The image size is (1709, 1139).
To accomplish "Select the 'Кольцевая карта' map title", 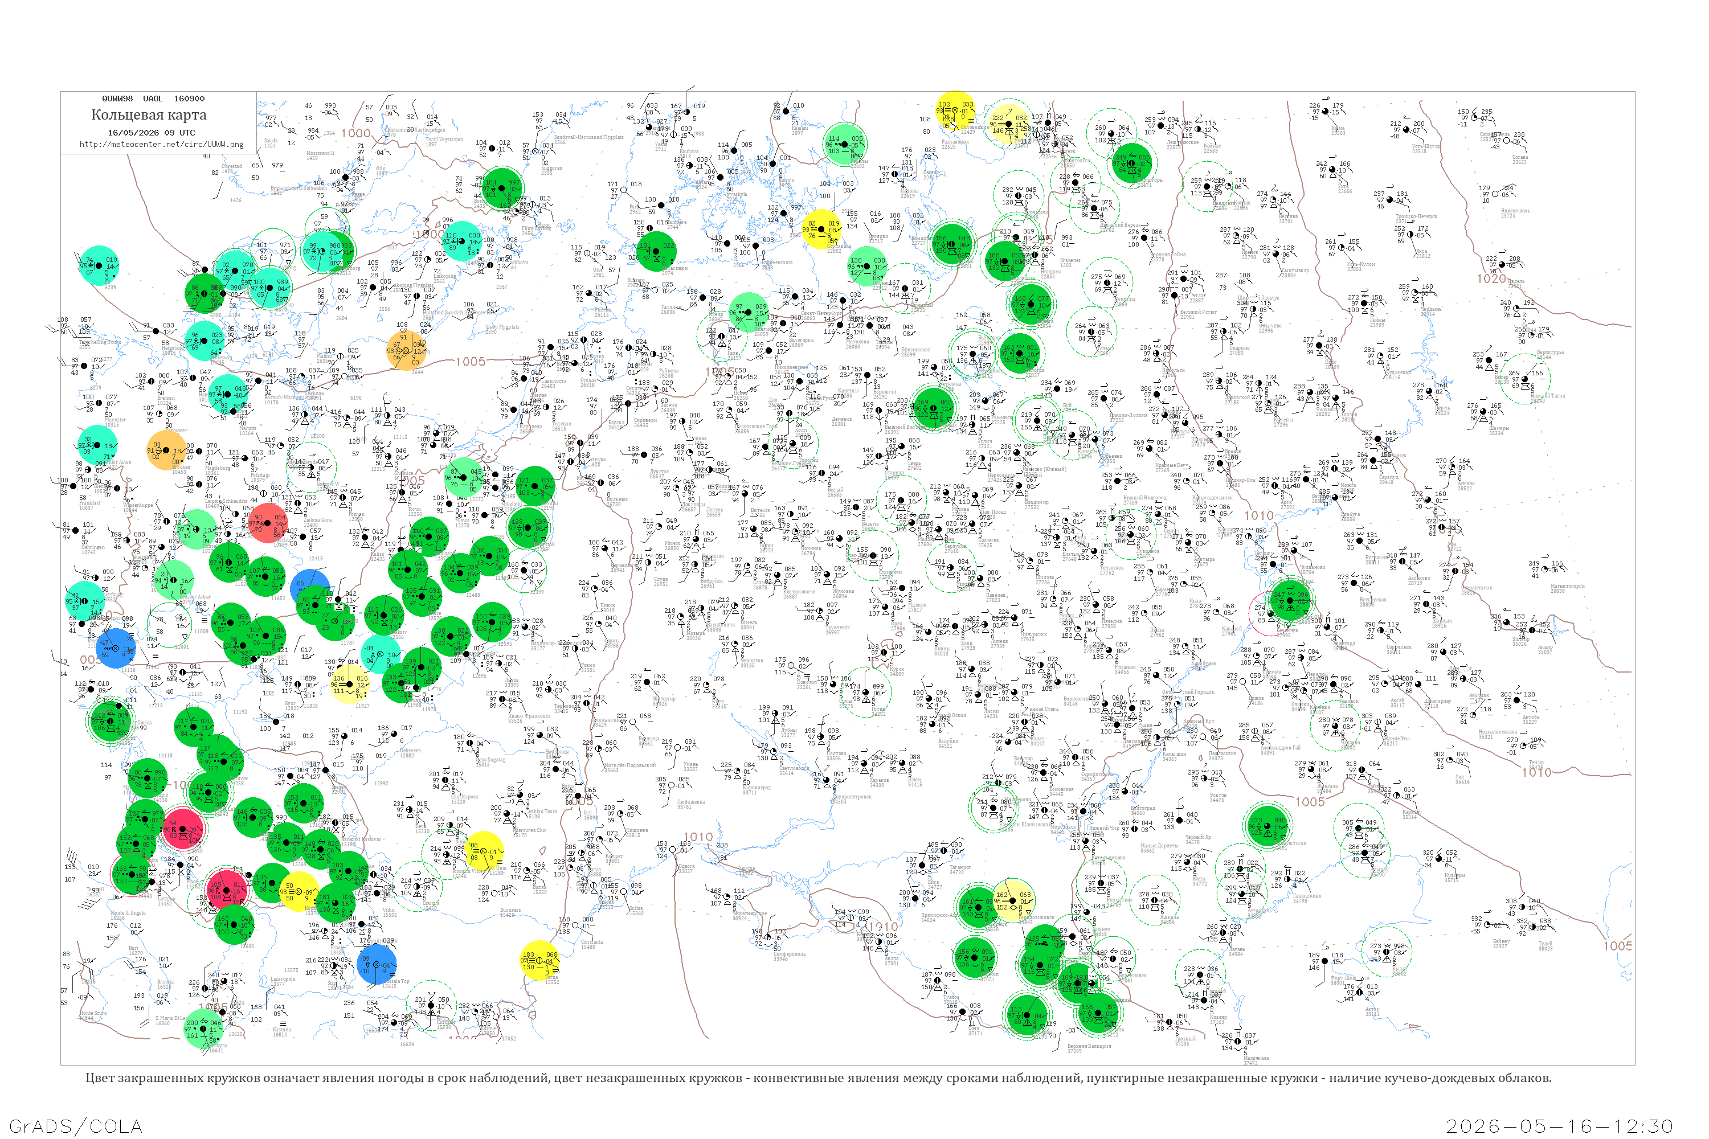I will pos(149,115).
